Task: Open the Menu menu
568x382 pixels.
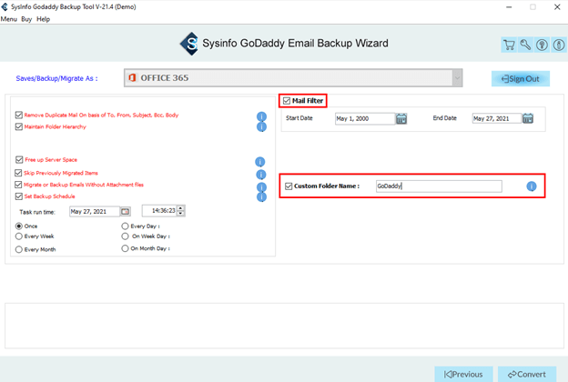Action: click(9, 19)
